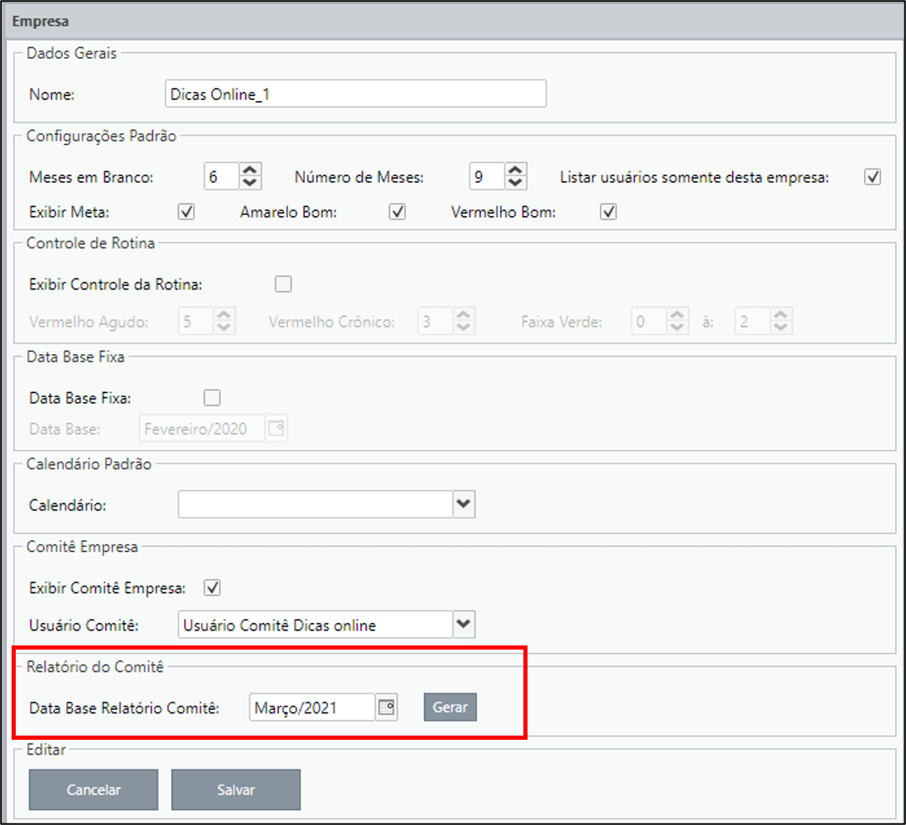Click the Calendário Padrão group label
This screenshot has width=906, height=825.
tap(89, 464)
